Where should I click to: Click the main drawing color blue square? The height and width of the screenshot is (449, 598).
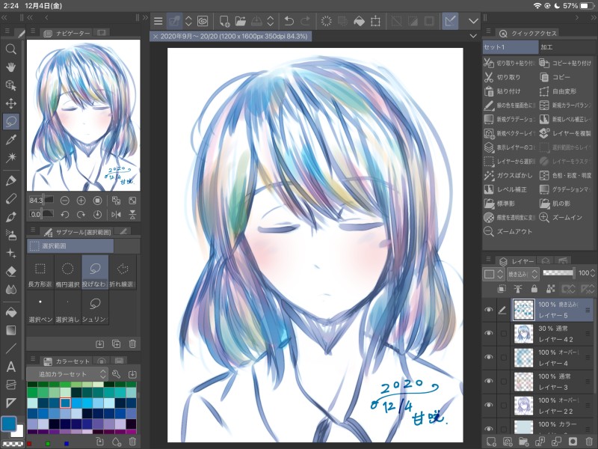(x=9, y=423)
